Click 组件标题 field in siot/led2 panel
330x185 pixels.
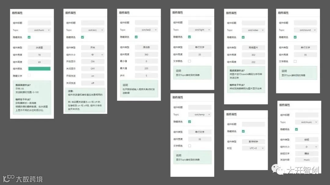146,23
